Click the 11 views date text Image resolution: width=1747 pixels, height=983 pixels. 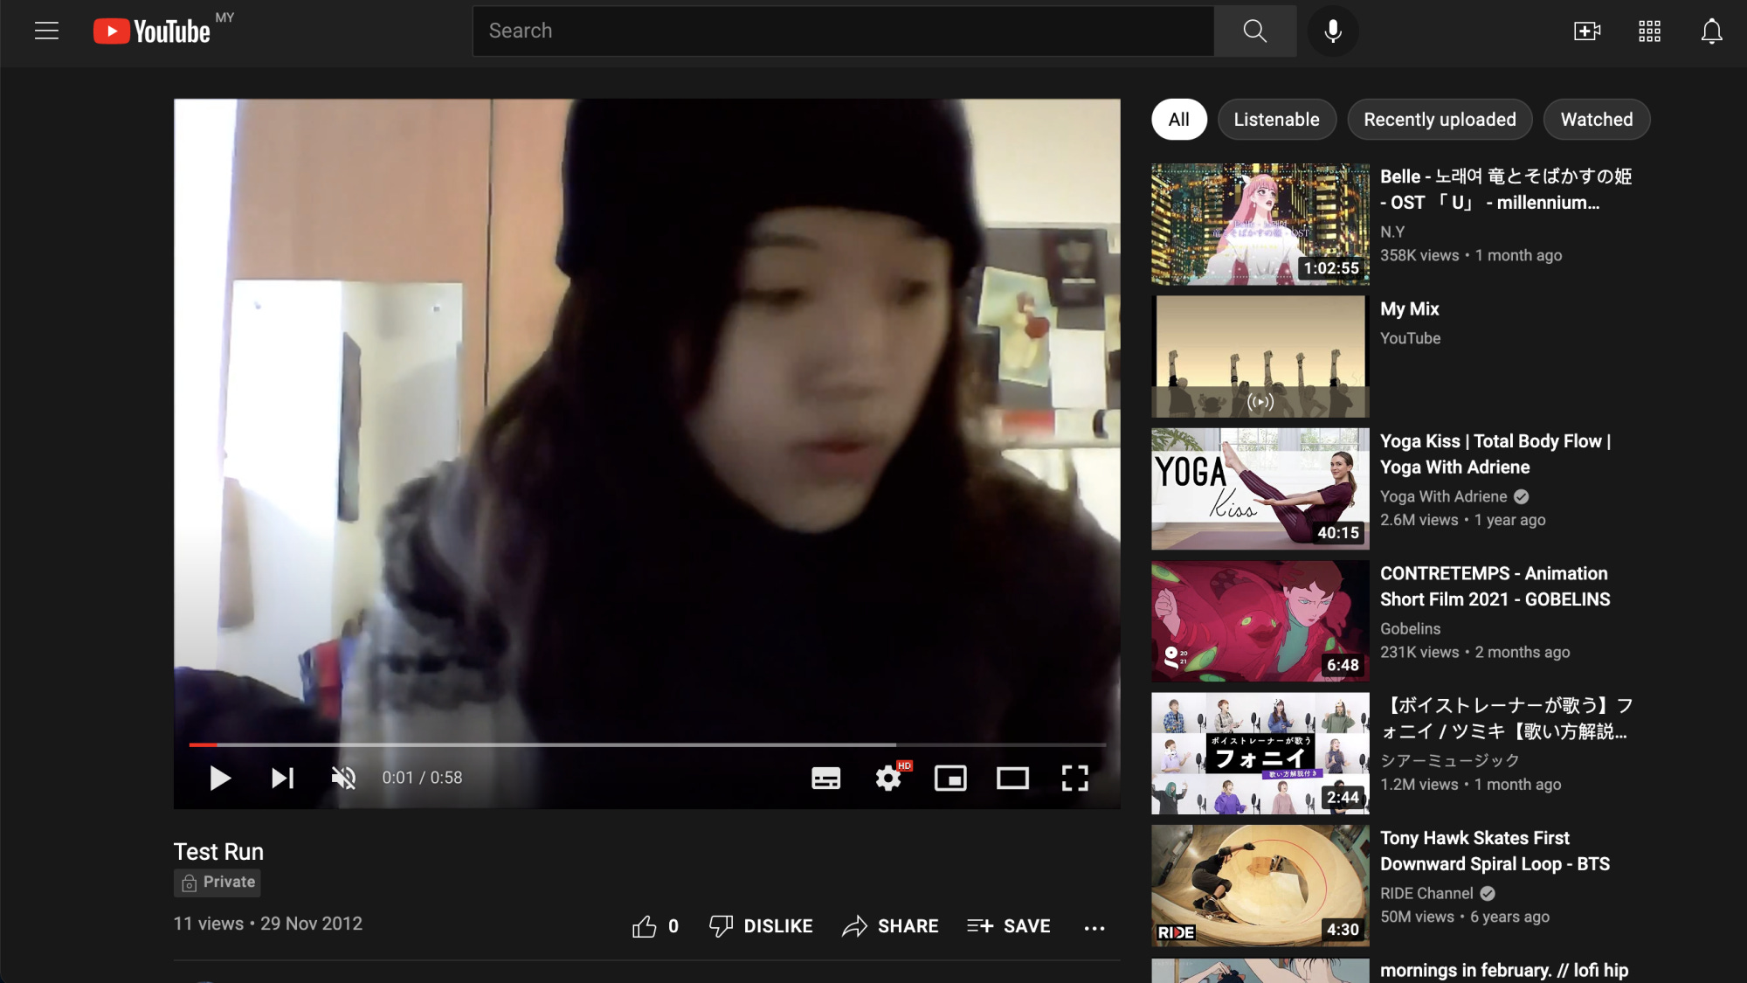(x=267, y=924)
